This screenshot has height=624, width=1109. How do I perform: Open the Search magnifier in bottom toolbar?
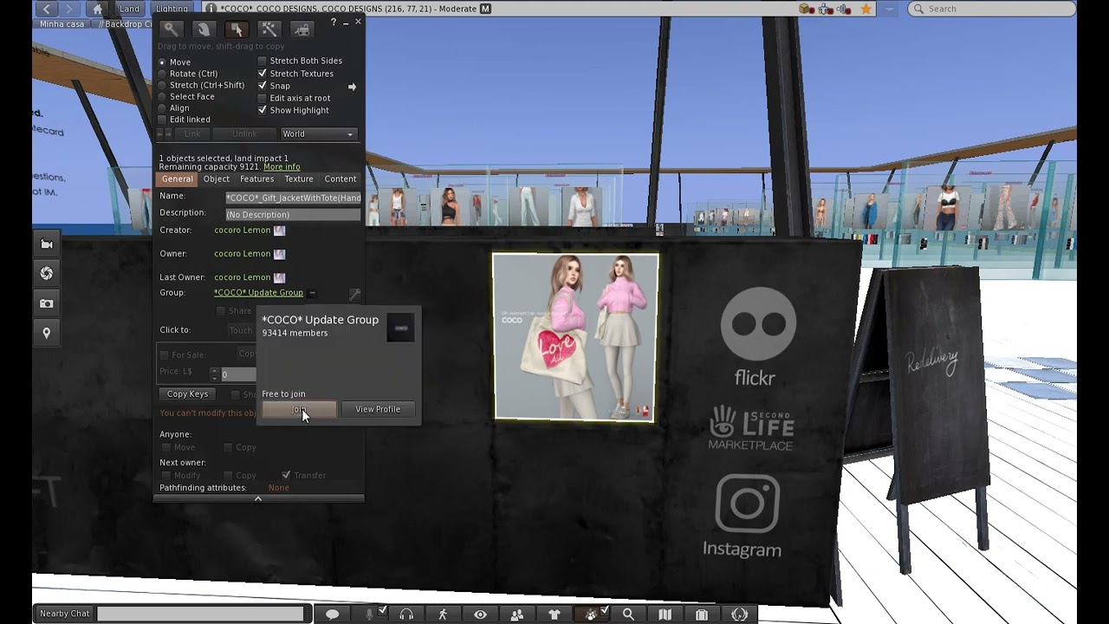pos(628,614)
